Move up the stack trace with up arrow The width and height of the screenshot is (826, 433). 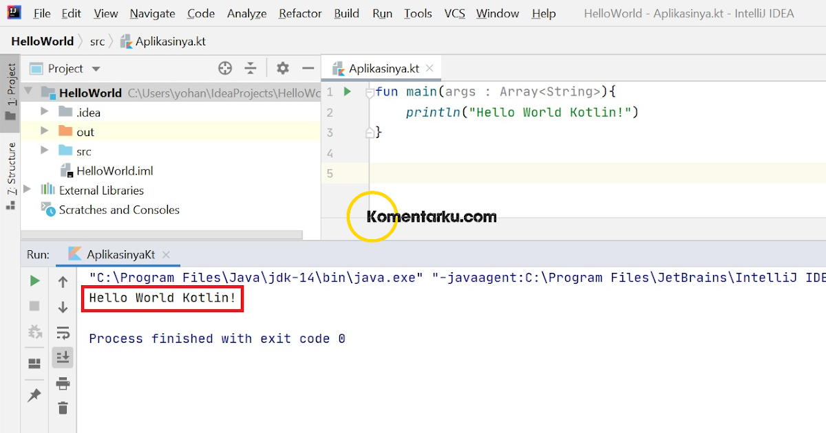pos(63,282)
